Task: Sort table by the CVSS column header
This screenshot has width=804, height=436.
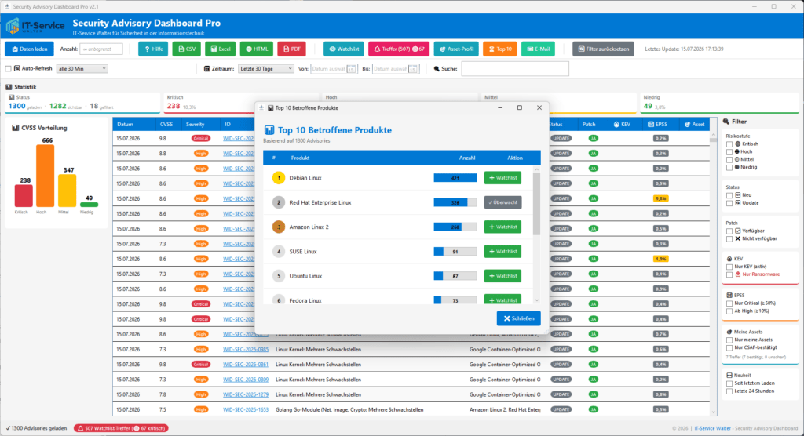Action: coord(166,125)
